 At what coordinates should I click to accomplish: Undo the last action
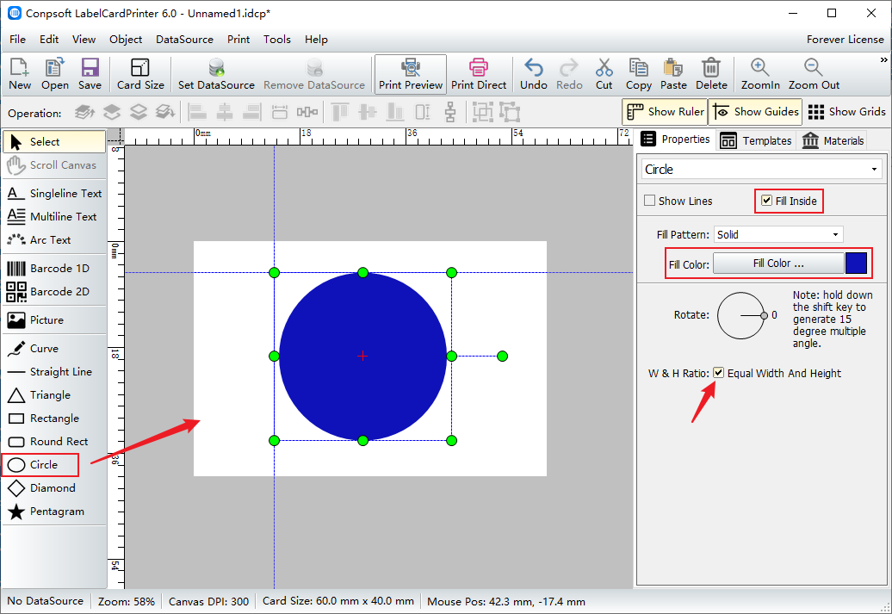[x=534, y=74]
